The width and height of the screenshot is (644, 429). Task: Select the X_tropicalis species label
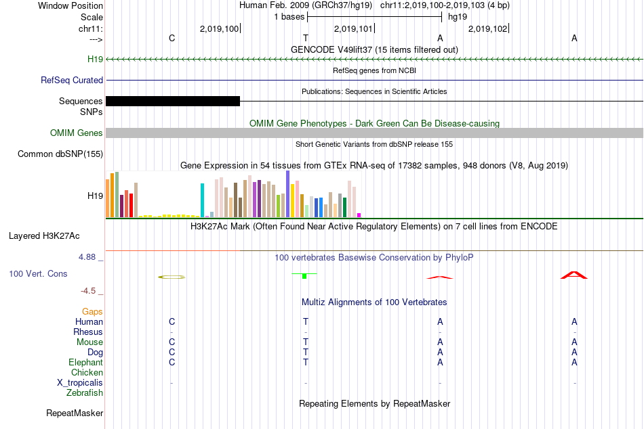80,383
